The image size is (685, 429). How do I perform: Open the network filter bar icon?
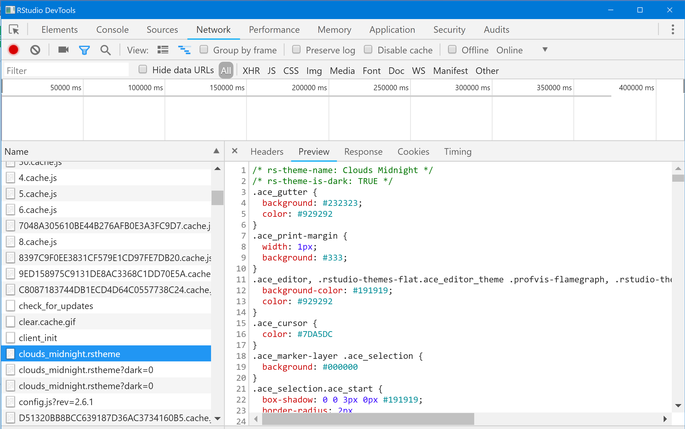tap(84, 50)
